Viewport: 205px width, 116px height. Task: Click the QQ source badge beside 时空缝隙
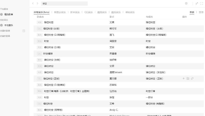tap(39, 54)
